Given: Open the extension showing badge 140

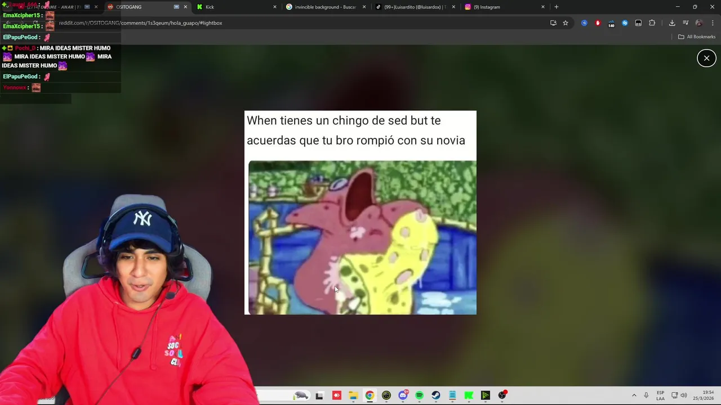Looking at the screenshot, I should point(611,23).
